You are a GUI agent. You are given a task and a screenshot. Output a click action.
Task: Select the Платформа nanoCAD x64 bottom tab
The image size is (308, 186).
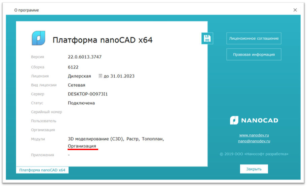click(42, 170)
